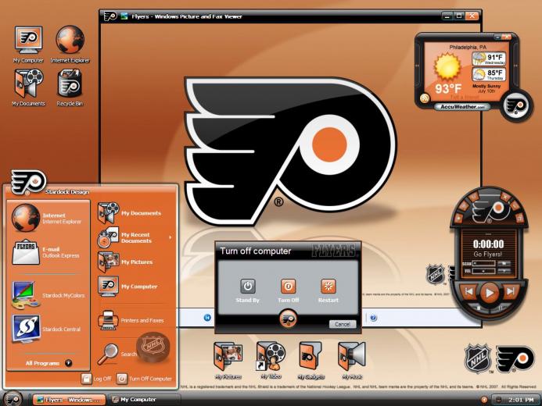Switch to Flyers - Windows taskbar button
The height and width of the screenshot is (406, 542).
69,400
